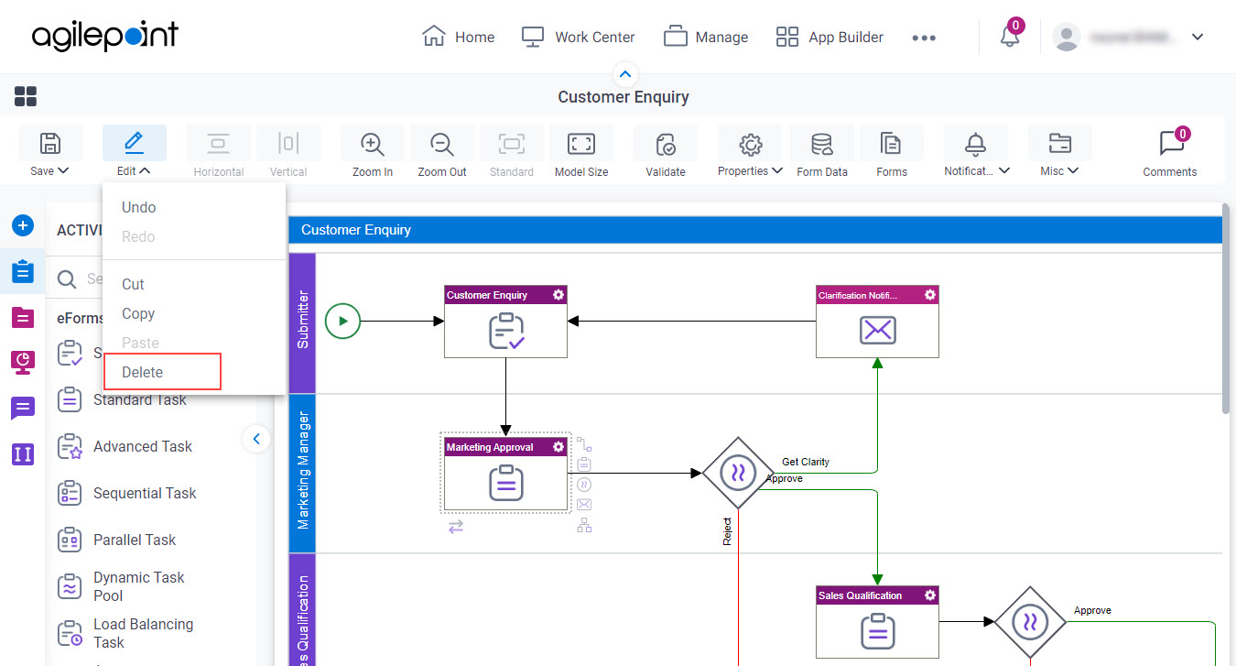Open settings gear on Sales Qualification activity

coord(930,595)
